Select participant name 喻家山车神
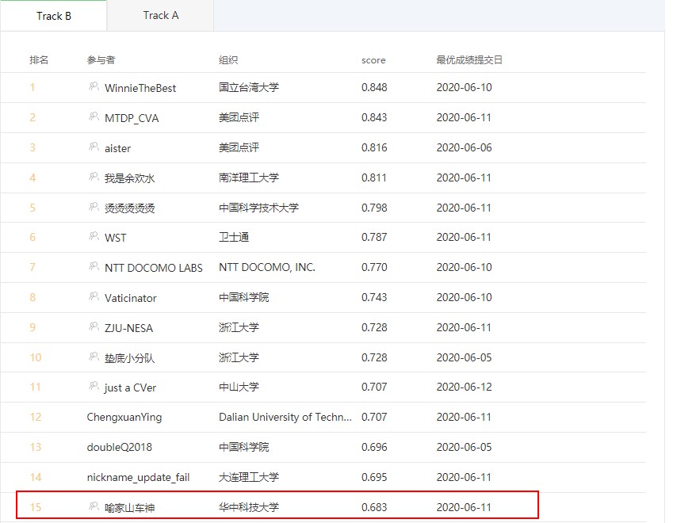Screen dimensions: 677x523 pos(129,508)
